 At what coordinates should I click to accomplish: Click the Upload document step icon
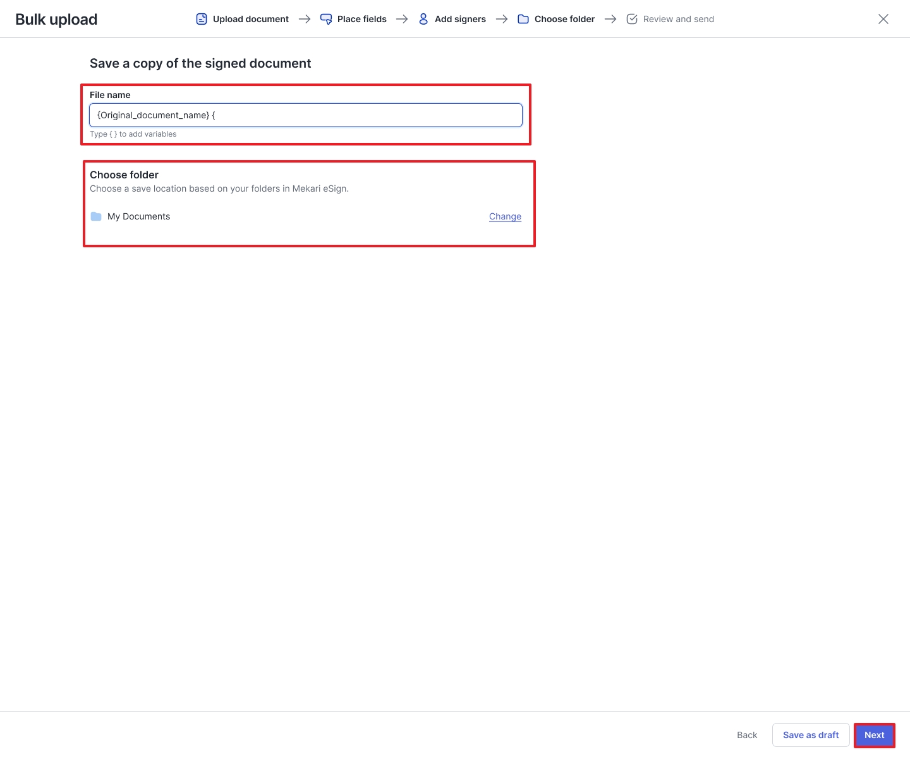click(202, 19)
